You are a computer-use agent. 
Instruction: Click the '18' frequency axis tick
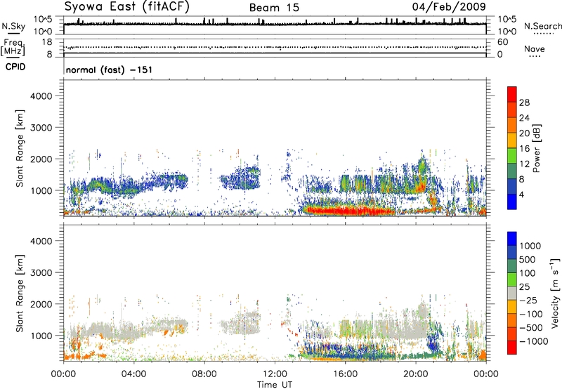click(x=47, y=42)
